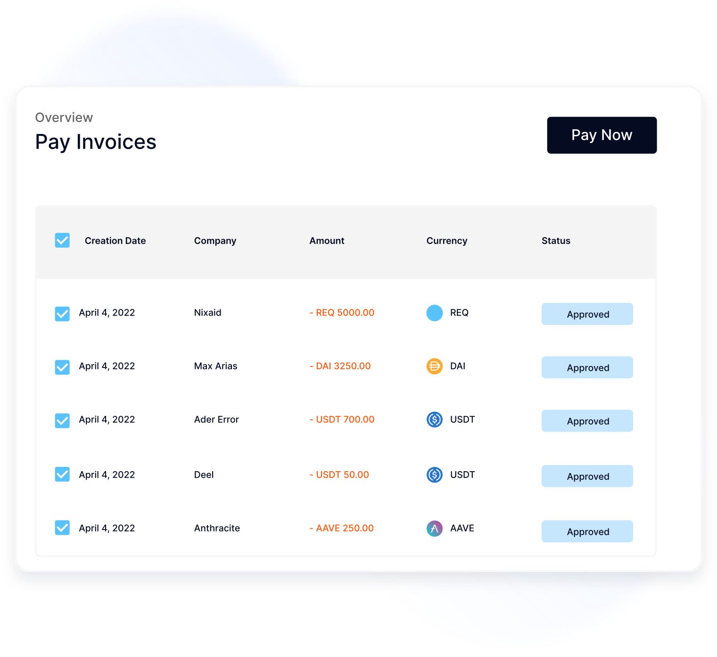
Task: Click the USDT icon in the Ader Error row
Action: click(434, 420)
